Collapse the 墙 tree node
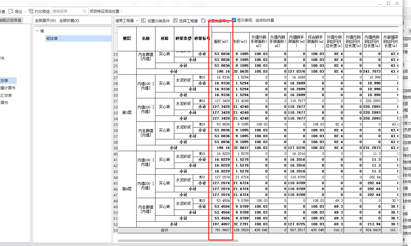The image size is (411, 246). (x=37, y=31)
